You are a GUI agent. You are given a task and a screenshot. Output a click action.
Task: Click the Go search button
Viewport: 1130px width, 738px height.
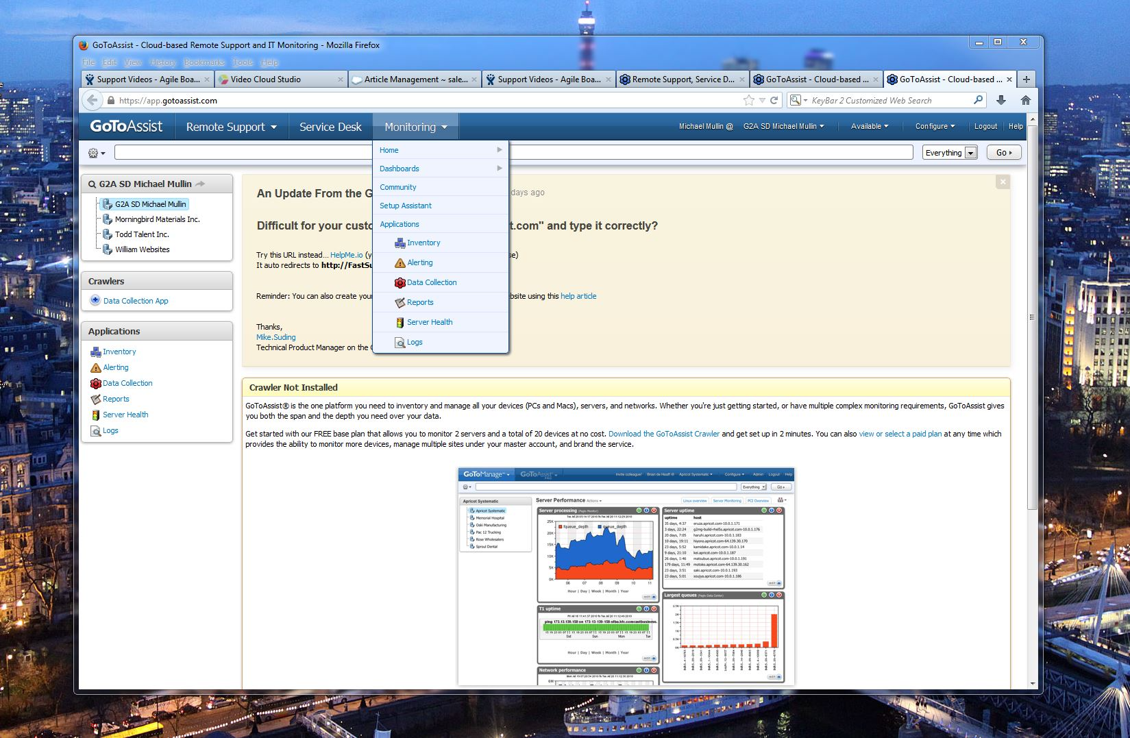coord(1004,153)
